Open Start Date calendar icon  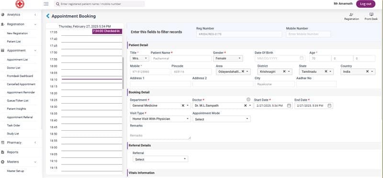289,105
